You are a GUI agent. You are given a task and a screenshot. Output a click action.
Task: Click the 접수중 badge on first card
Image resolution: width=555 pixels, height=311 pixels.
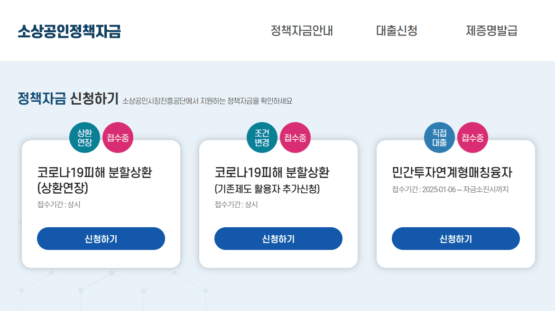point(118,138)
